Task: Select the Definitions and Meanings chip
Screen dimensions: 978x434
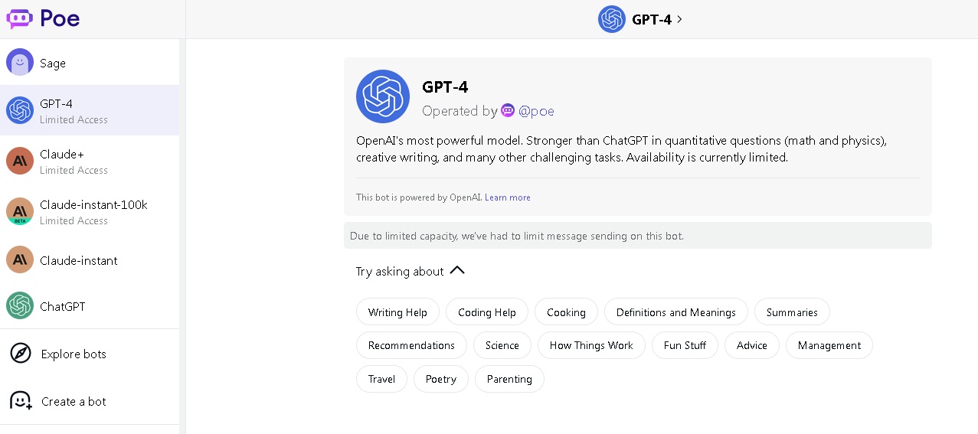Action: tap(676, 312)
